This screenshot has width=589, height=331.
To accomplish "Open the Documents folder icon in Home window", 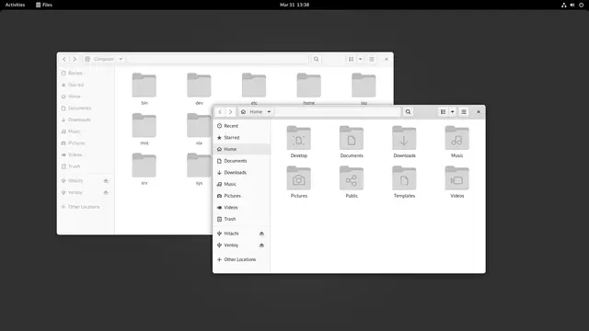I will click(352, 138).
